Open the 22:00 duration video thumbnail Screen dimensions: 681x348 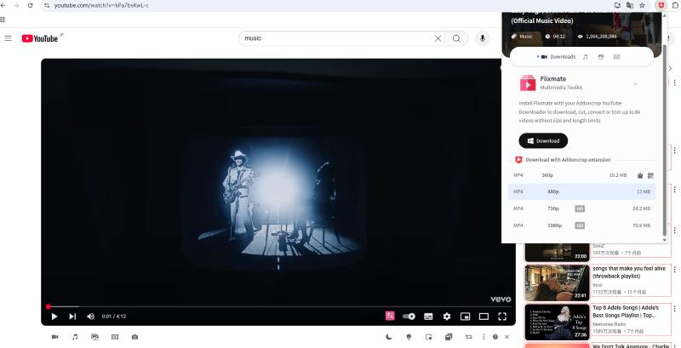coord(558,253)
